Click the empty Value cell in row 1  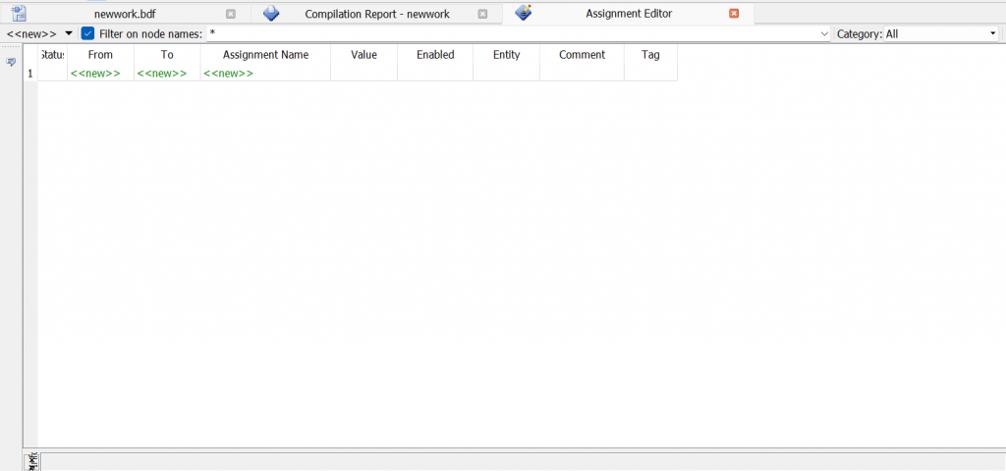[x=363, y=73]
